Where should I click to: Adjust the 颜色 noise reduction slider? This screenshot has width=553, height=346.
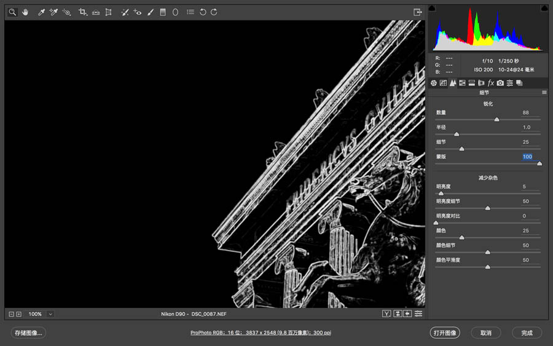461,237
